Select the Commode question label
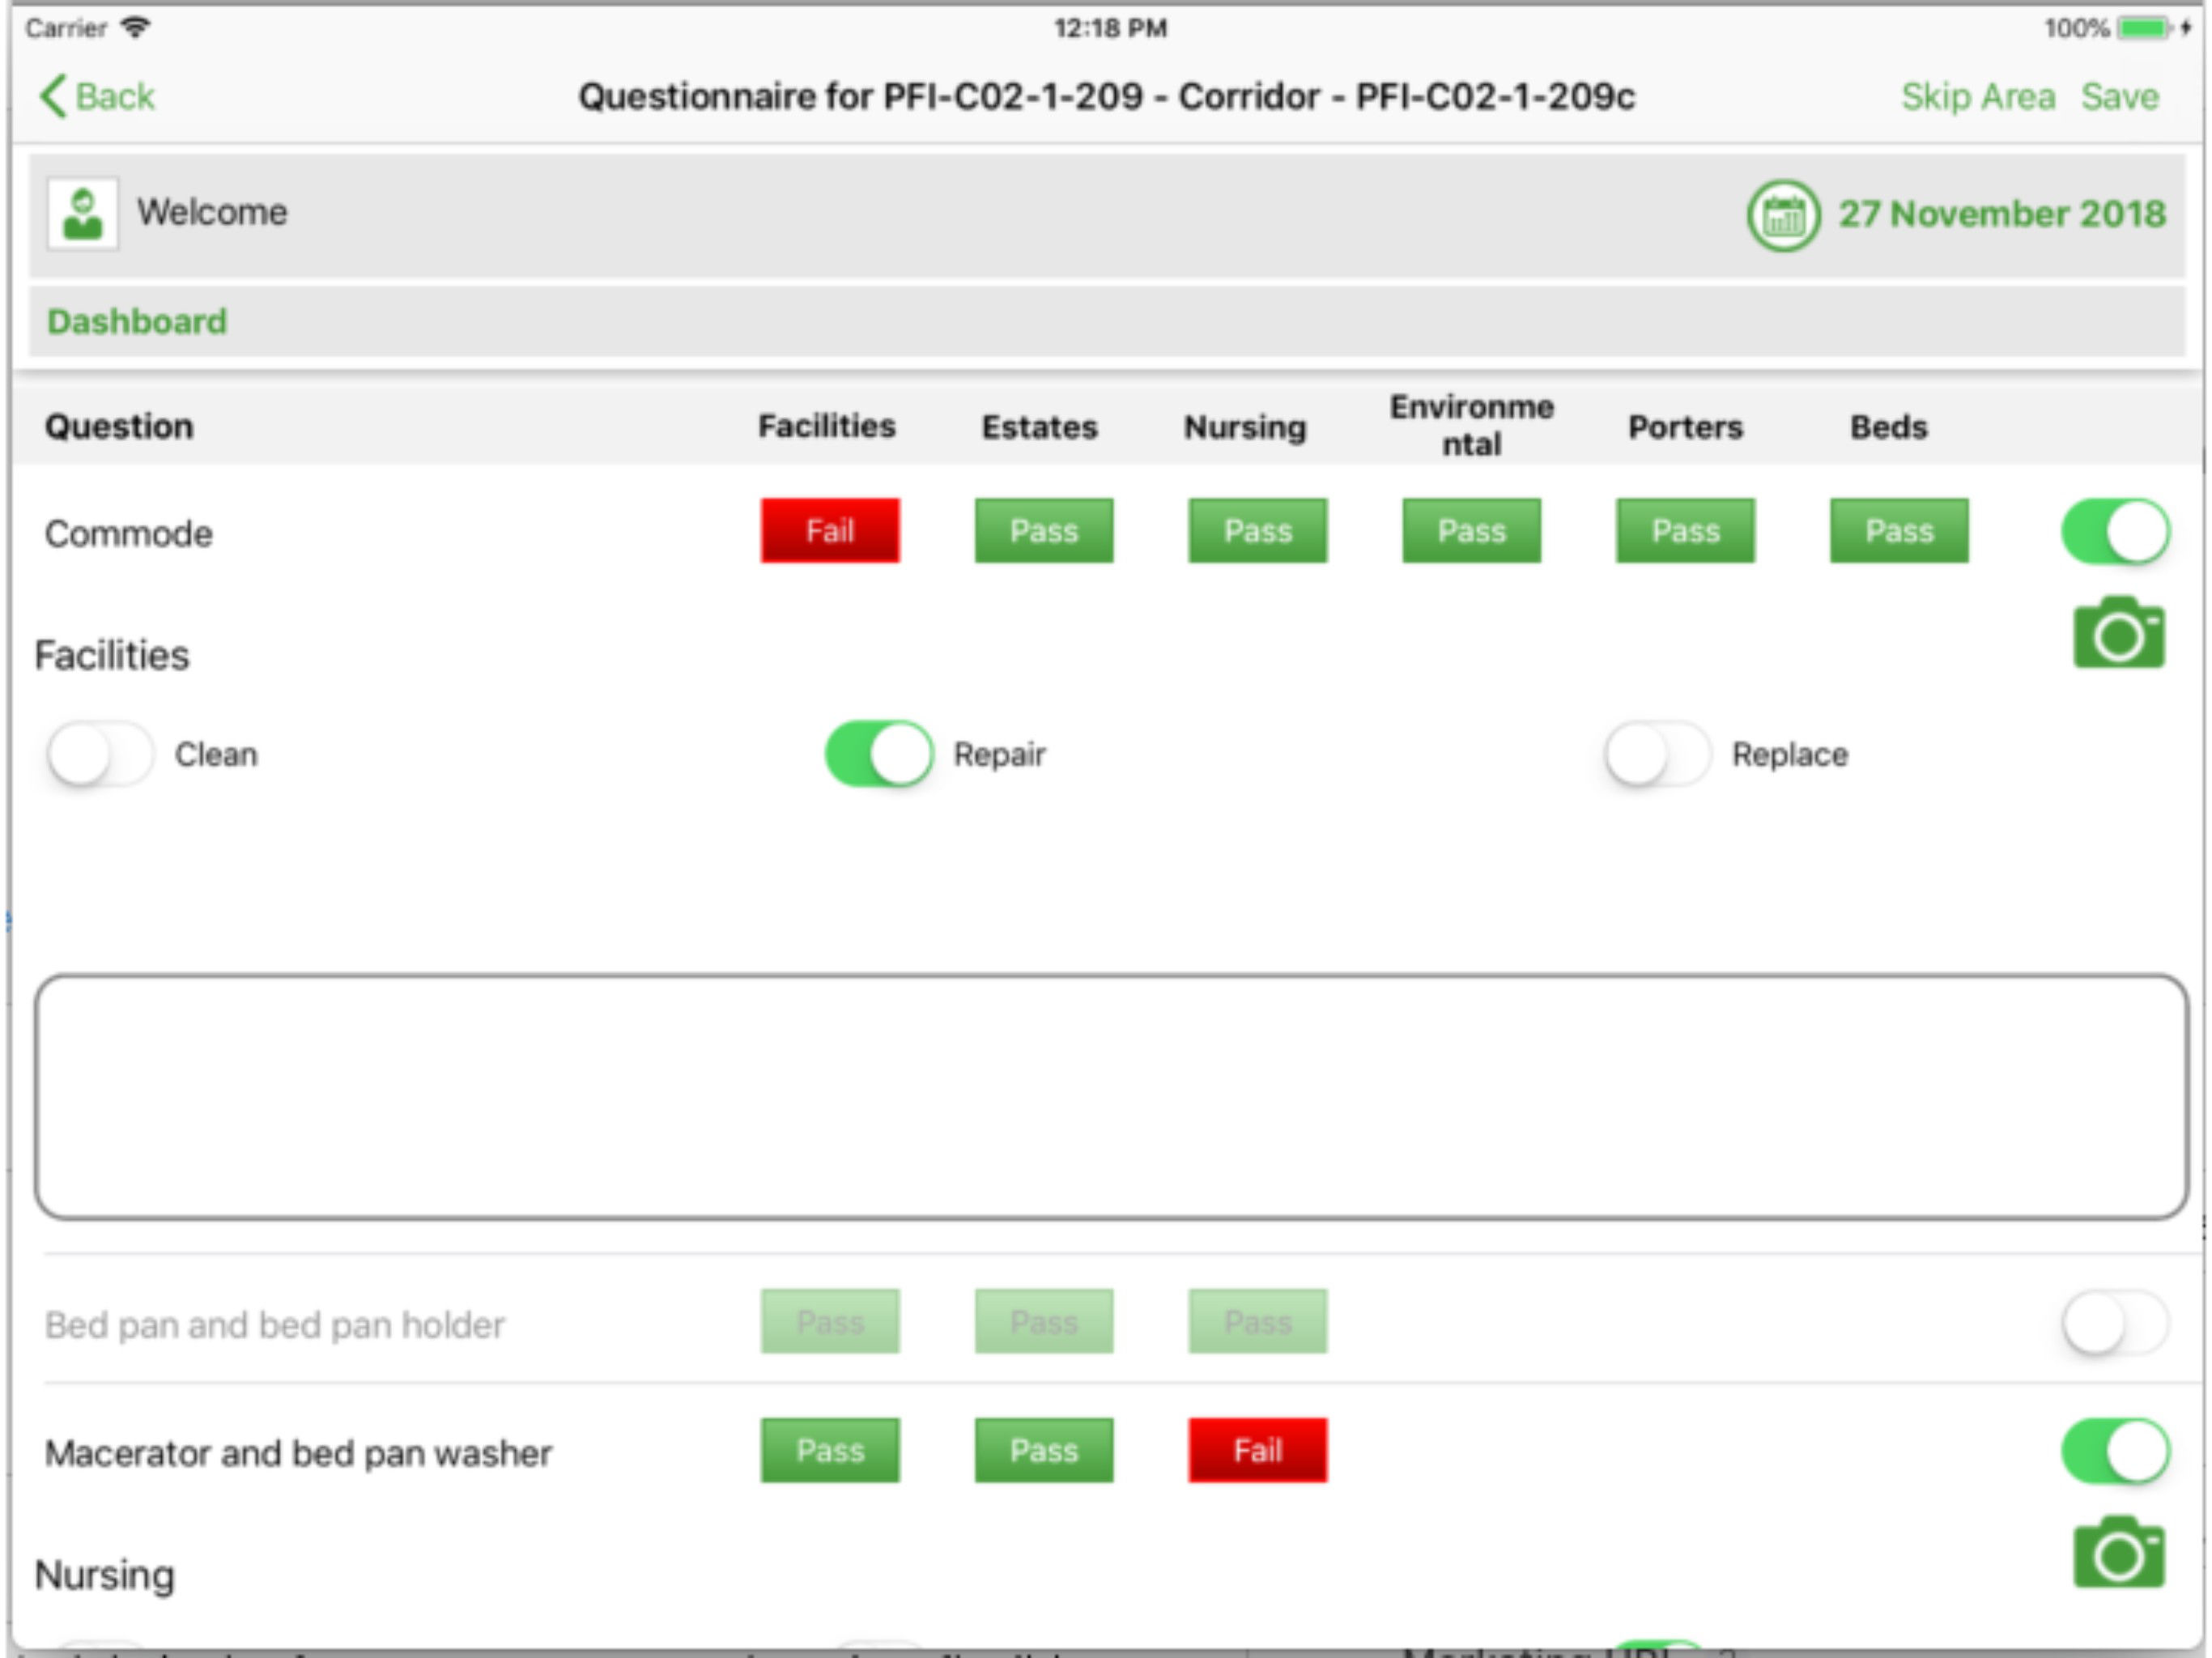This screenshot has width=2212, height=1658. coord(129,534)
